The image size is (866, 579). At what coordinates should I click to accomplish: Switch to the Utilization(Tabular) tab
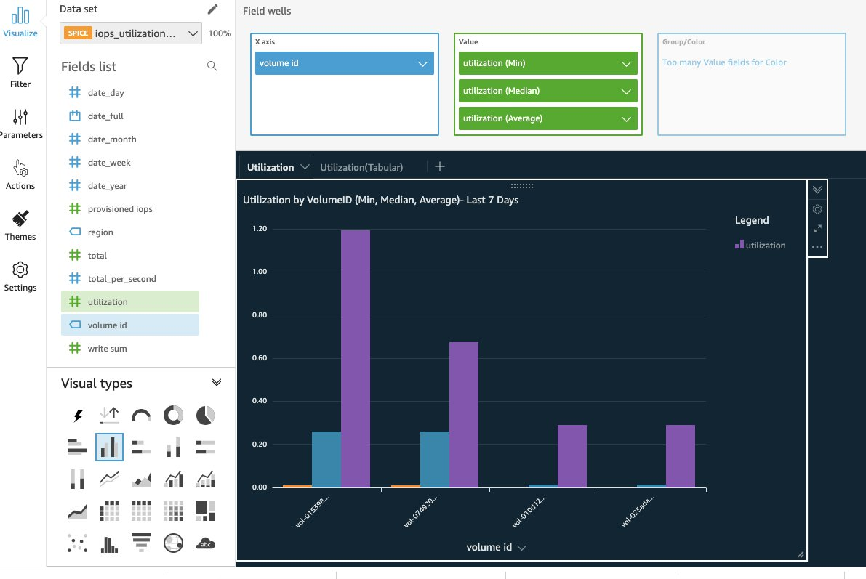click(361, 166)
